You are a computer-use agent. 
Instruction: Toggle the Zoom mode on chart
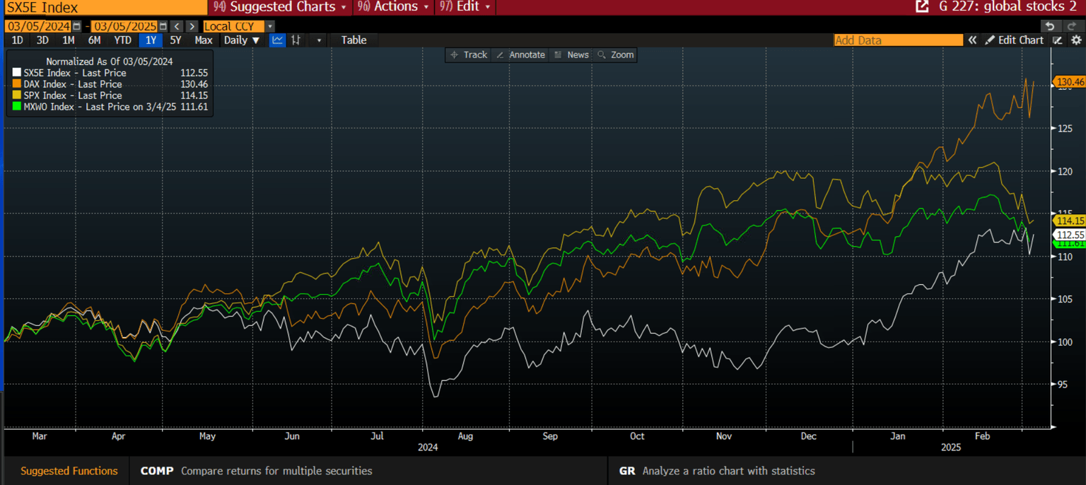615,54
